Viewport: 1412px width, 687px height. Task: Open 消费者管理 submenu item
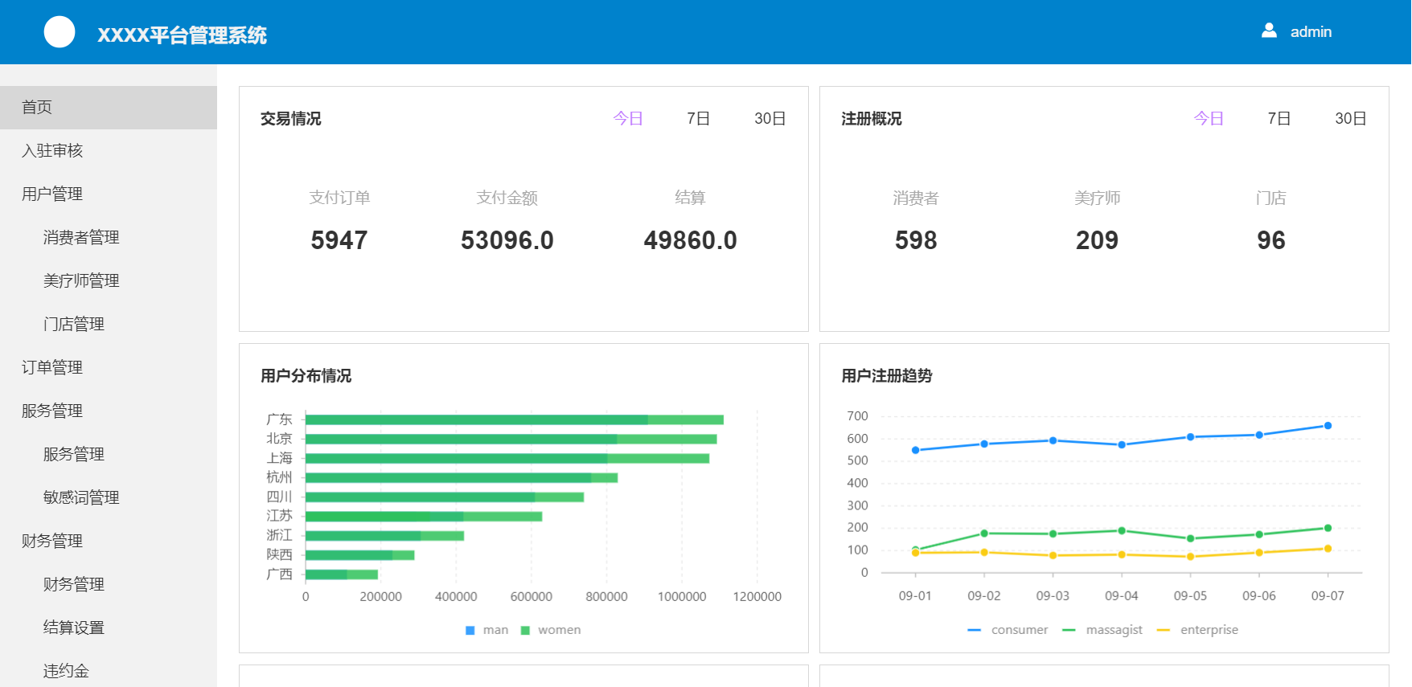pyautogui.click(x=109, y=238)
